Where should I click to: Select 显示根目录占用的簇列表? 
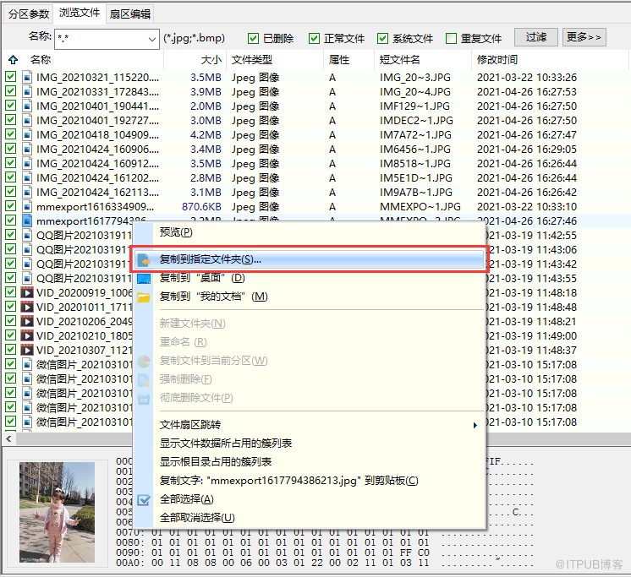(216, 461)
